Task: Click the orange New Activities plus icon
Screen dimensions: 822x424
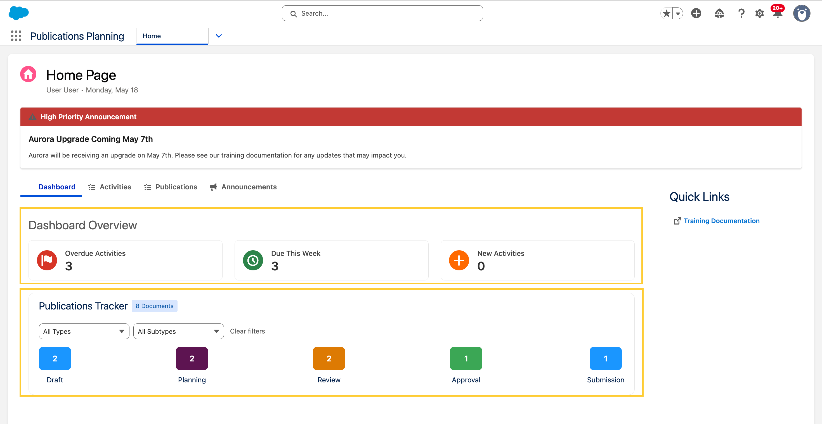Action: coord(459,260)
